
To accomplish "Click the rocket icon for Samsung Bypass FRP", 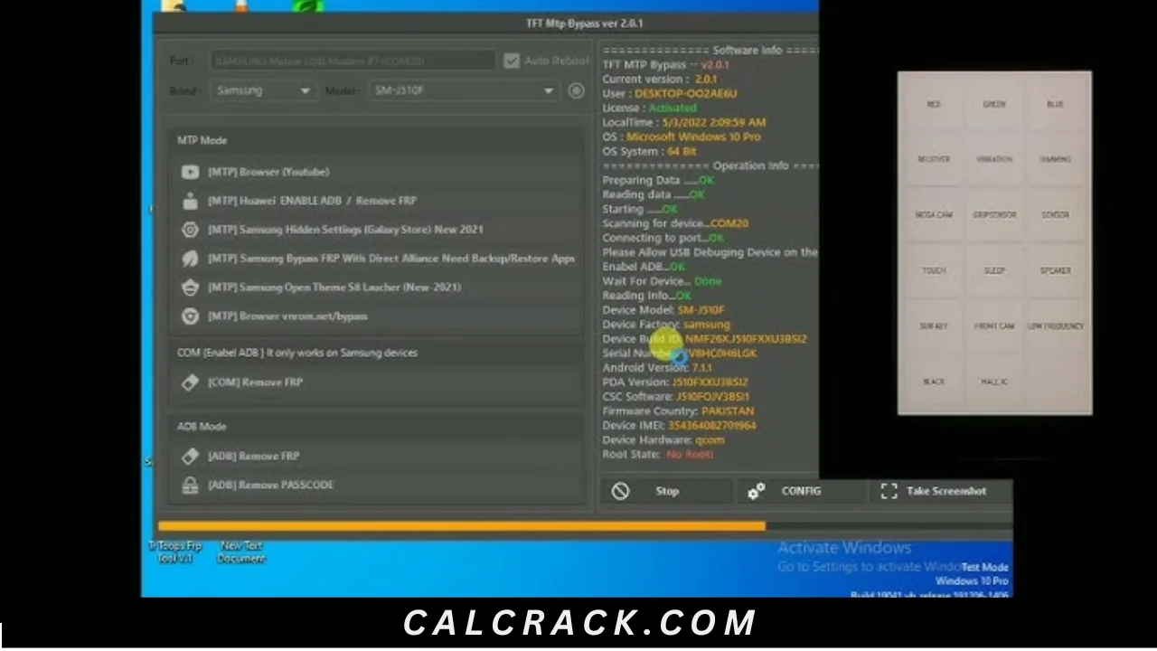I will (190, 259).
